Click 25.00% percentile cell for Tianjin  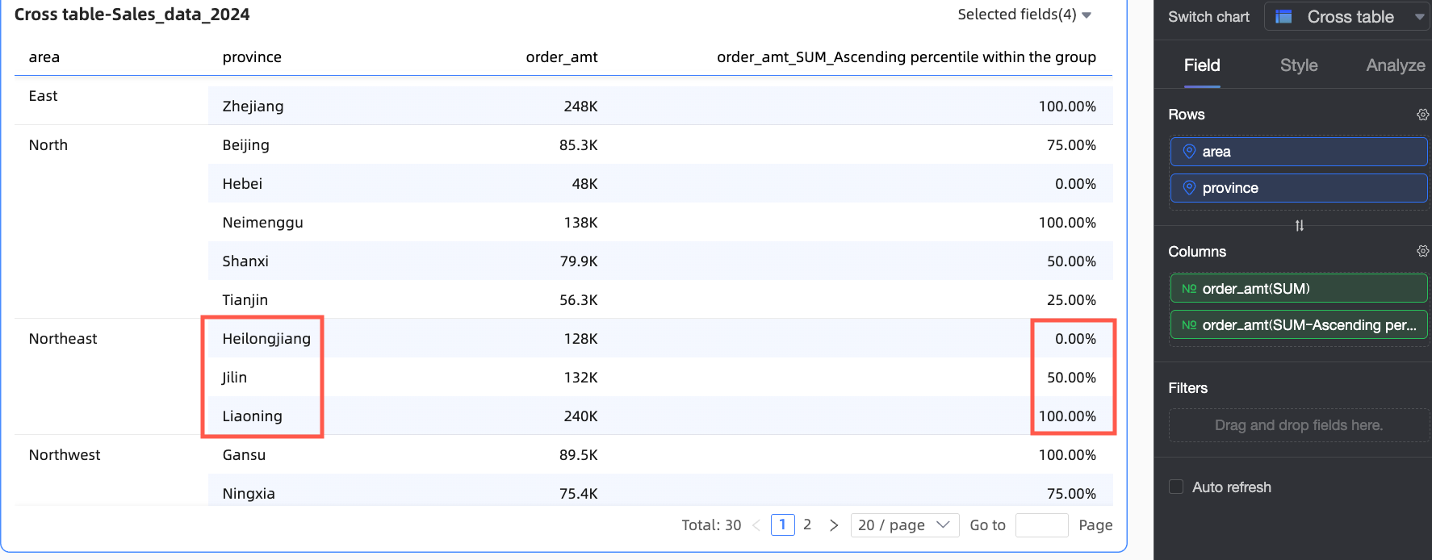(x=1071, y=300)
